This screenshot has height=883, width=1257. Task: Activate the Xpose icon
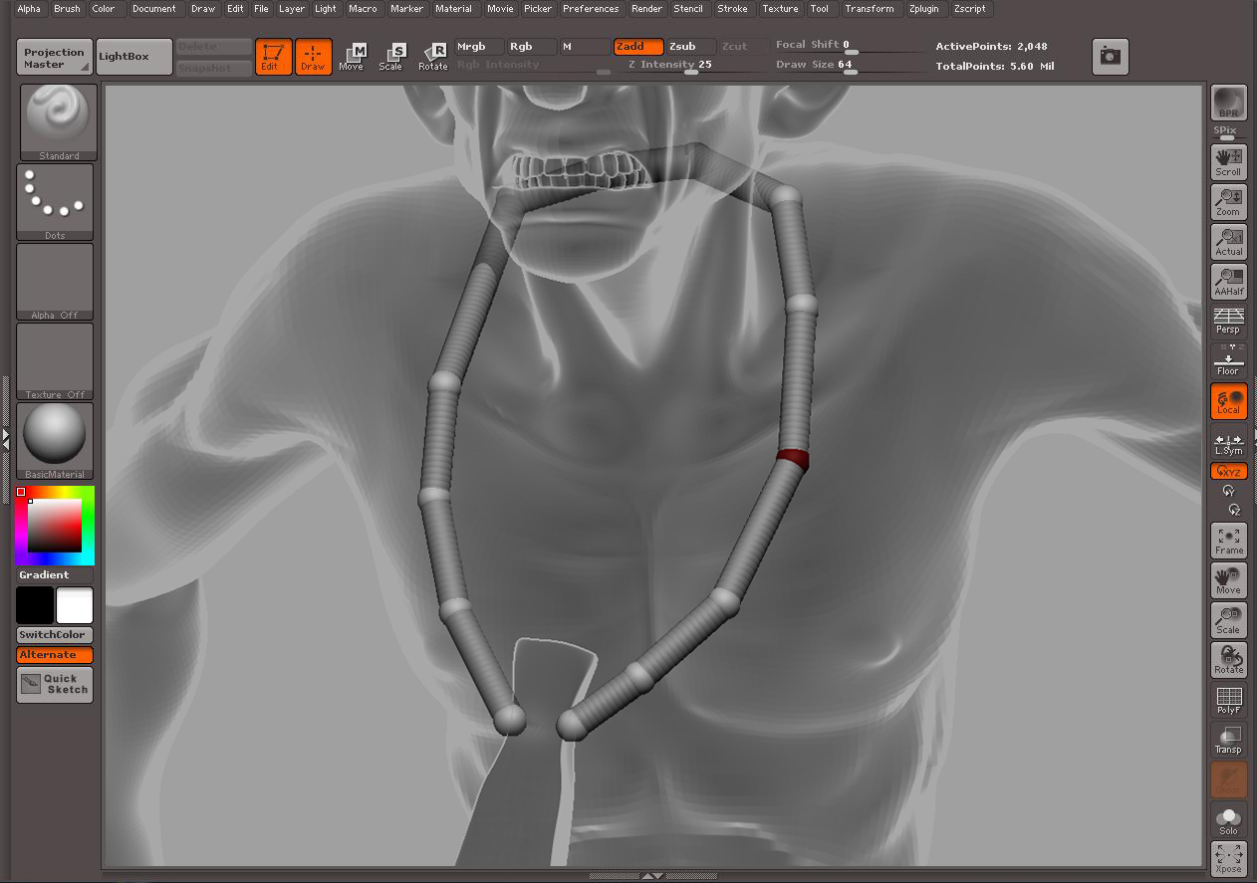tap(1228, 858)
